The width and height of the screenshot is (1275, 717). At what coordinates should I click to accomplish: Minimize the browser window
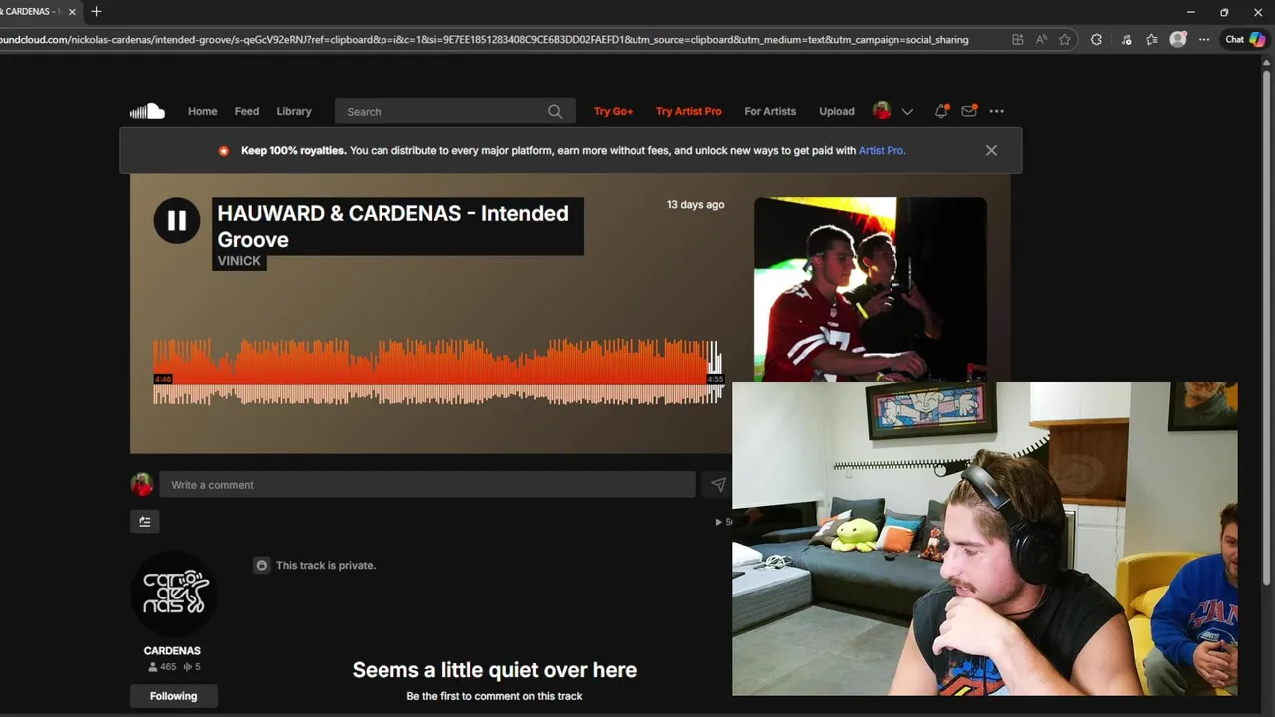[x=1190, y=12]
